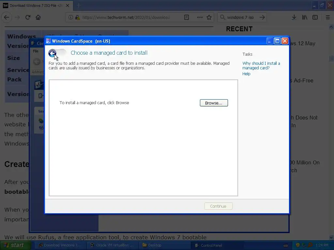Switch to Oracle VM VirtualBox taskbar item
334x250 pixels.
(x=113, y=245)
